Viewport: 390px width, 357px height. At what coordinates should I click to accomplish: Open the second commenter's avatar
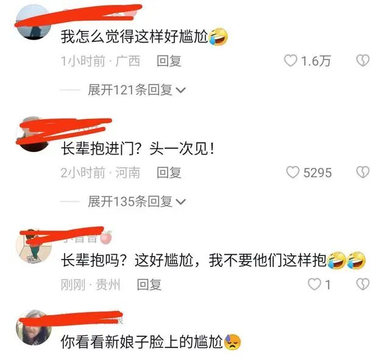(34, 134)
